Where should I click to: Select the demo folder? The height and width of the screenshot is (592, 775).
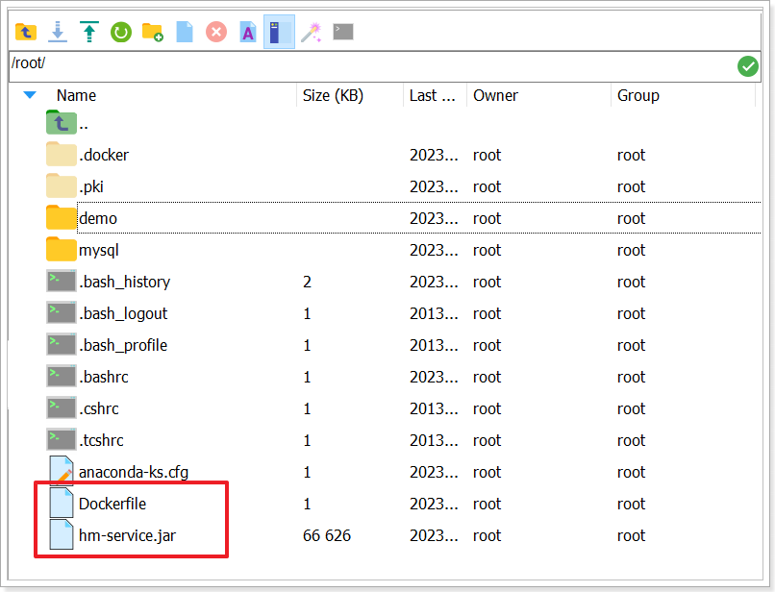tap(403, 218)
